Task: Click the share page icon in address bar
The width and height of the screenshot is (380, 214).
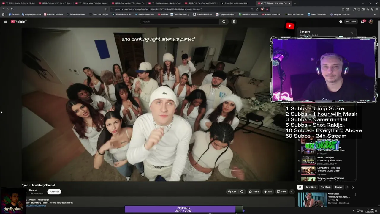Action: tap(257, 9)
